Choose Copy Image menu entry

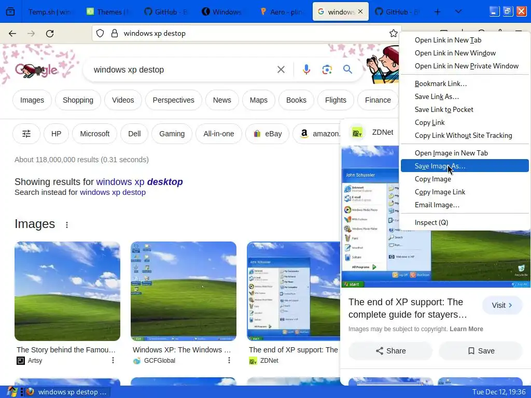pyautogui.click(x=465, y=179)
